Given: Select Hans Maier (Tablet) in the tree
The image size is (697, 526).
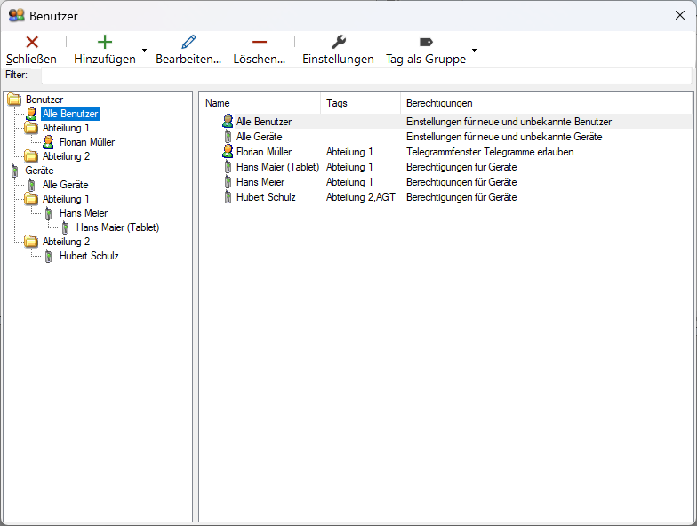Looking at the screenshot, I should [x=117, y=227].
